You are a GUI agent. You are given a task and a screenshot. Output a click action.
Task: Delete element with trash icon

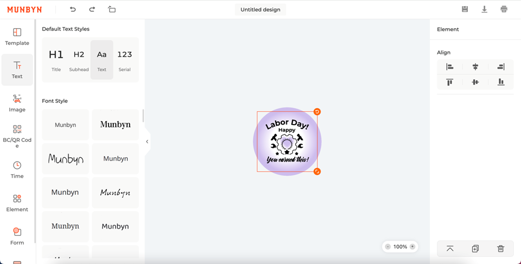coord(501,249)
